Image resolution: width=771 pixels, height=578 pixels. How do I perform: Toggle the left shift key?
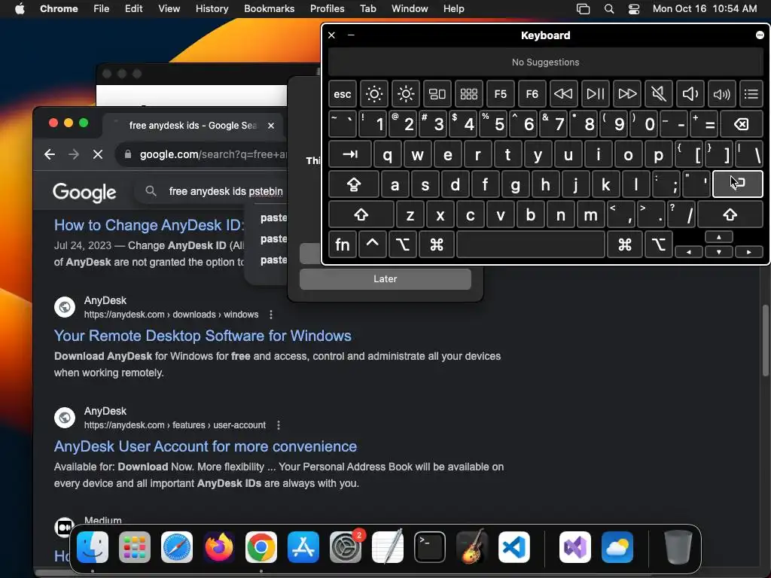pyautogui.click(x=361, y=214)
